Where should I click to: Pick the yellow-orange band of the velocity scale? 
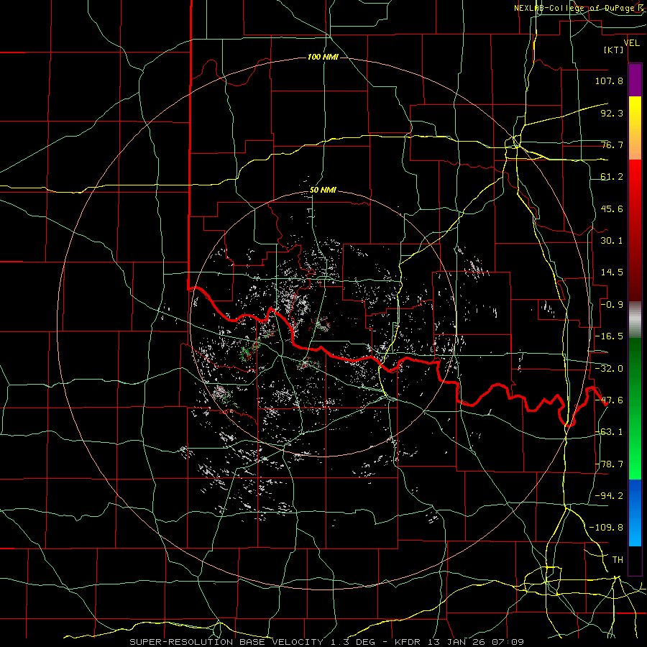coord(635,128)
